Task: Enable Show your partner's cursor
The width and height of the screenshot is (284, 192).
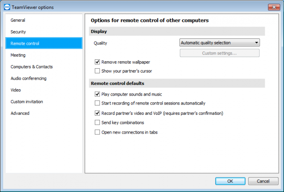Action: click(97, 71)
